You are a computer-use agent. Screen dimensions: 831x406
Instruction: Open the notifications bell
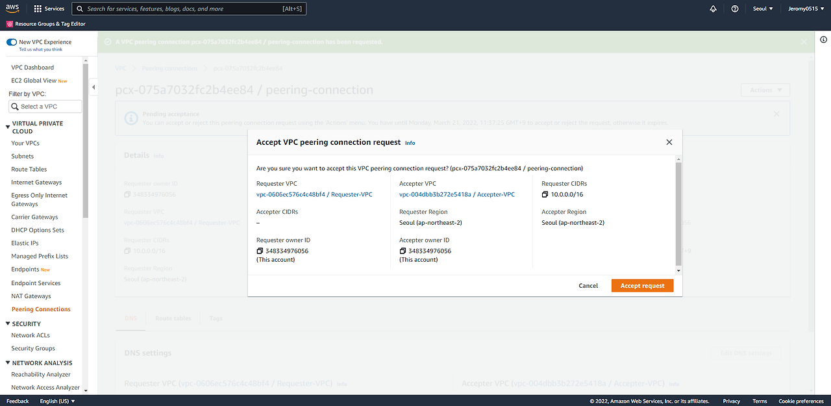[713, 9]
